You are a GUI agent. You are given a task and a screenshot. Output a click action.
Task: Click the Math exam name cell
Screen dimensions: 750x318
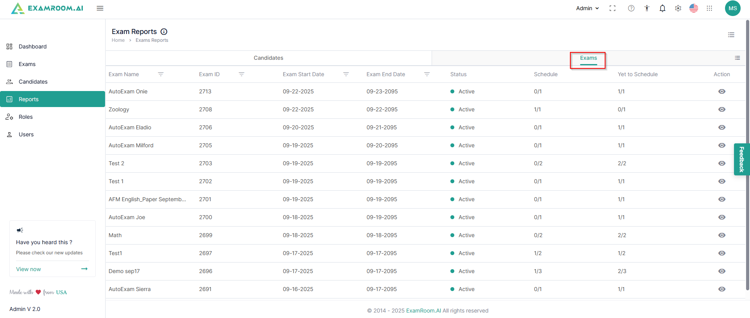pos(115,235)
